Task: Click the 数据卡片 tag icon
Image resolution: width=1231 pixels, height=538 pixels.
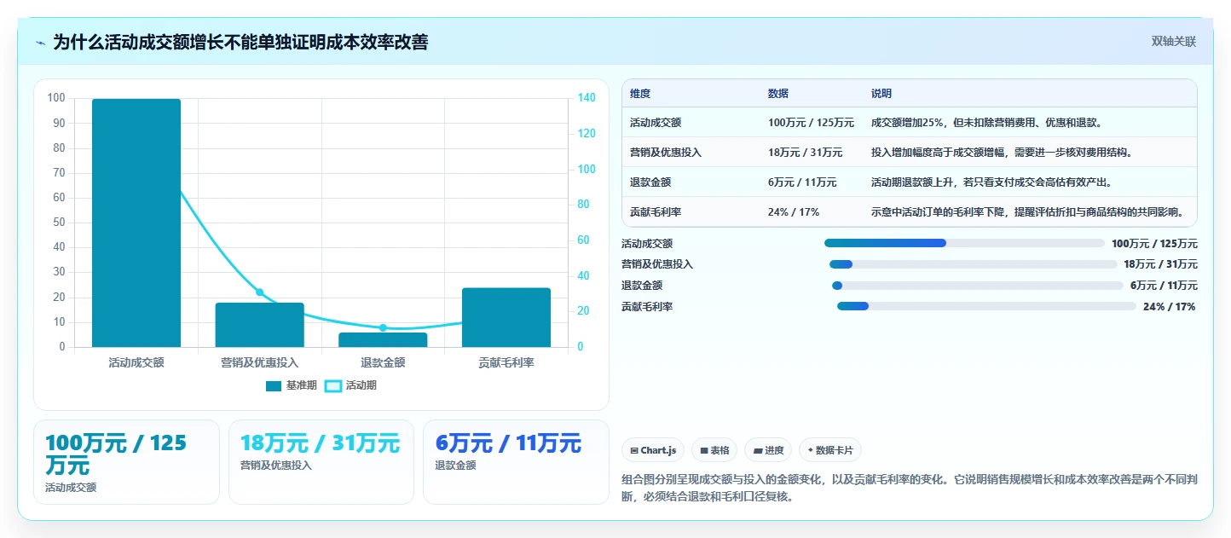Action: coord(810,450)
